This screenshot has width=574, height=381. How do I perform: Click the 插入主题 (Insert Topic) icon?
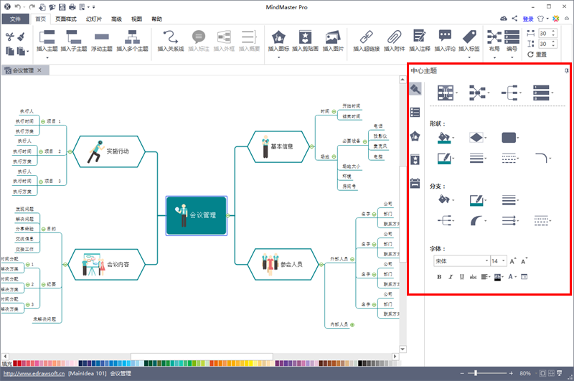point(47,37)
